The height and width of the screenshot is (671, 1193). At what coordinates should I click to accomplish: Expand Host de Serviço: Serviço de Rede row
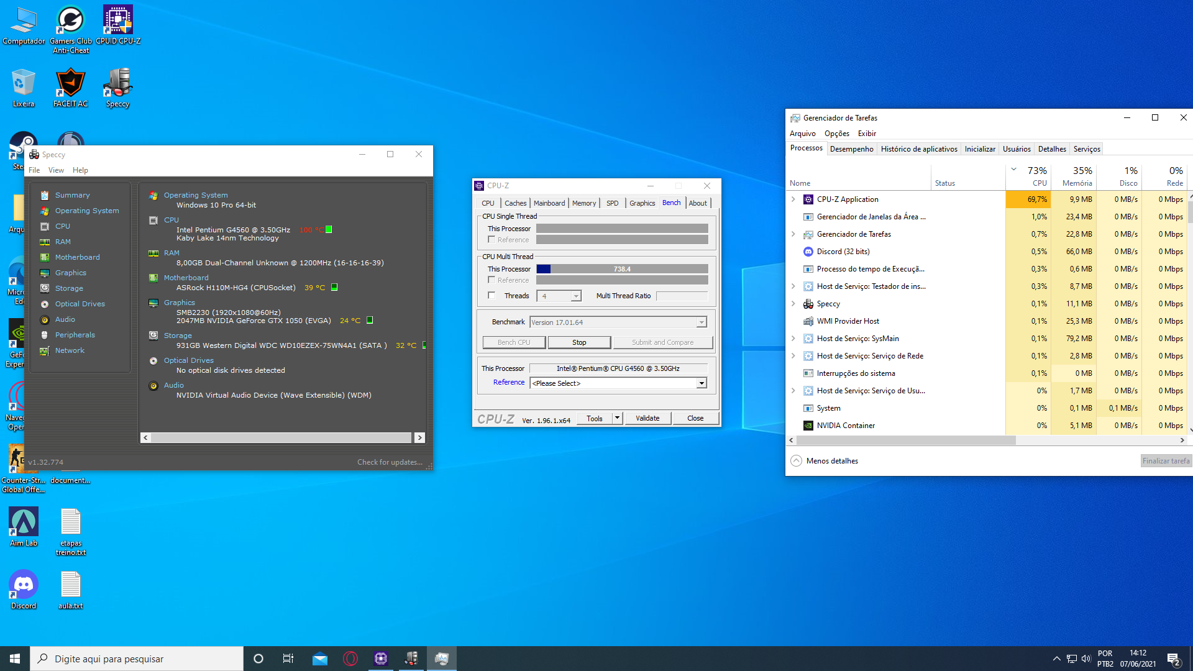tap(793, 356)
